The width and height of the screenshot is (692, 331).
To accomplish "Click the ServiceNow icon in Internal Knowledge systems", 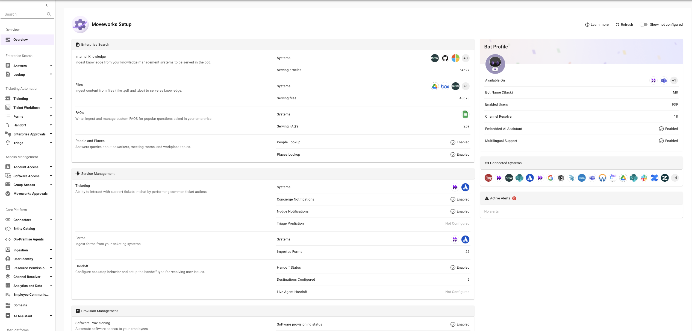I will 435,58.
